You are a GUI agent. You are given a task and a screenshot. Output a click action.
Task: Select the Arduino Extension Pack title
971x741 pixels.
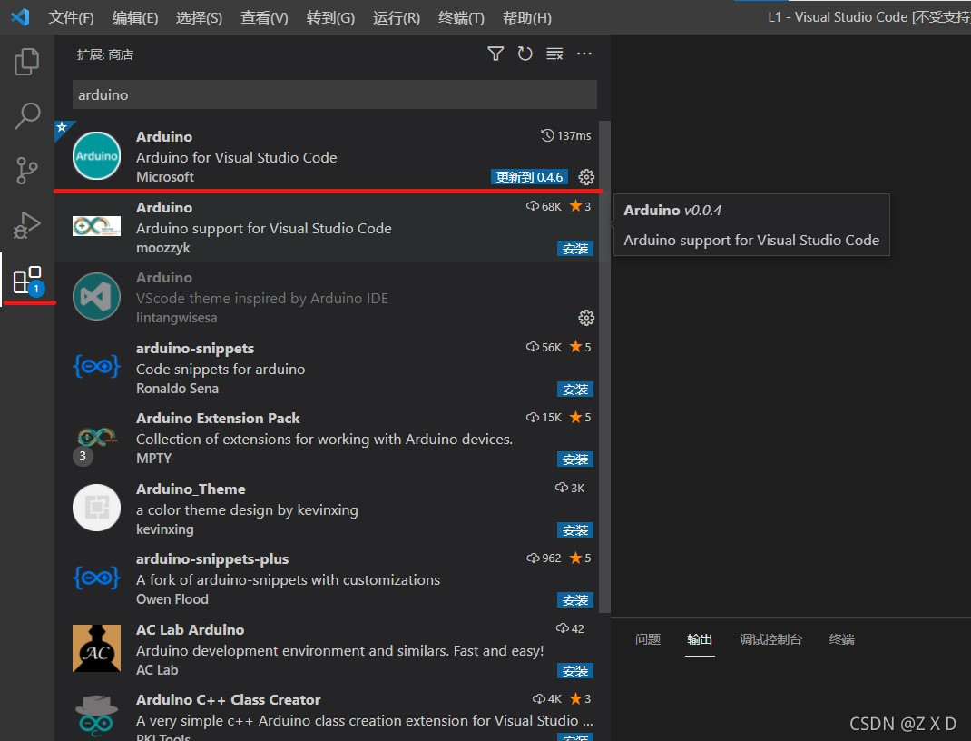point(218,419)
